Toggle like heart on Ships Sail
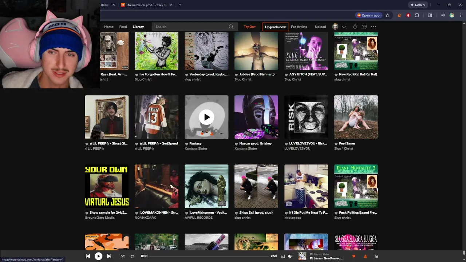 (x=236, y=213)
